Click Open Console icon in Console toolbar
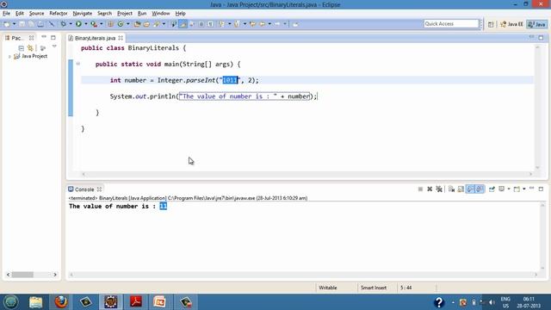This screenshot has width=551, height=310. (517, 189)
